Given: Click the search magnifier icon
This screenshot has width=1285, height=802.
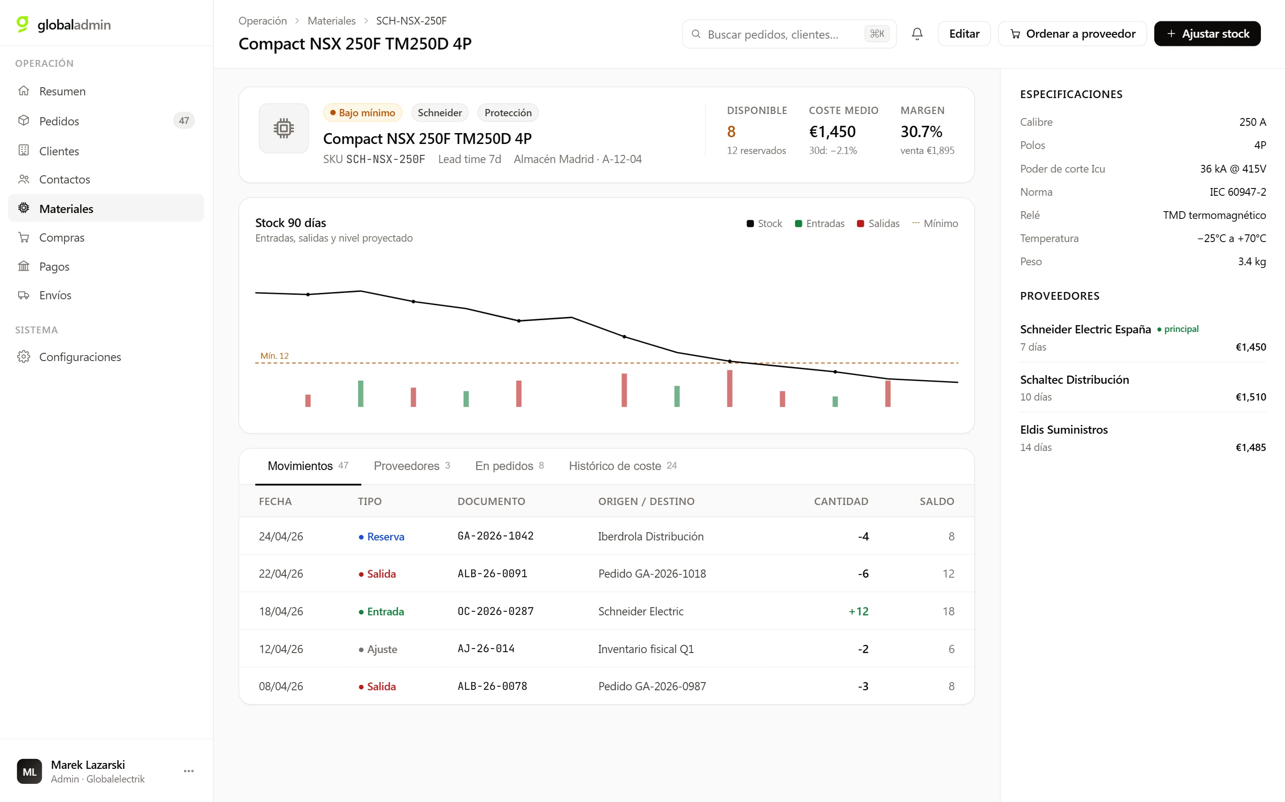Looking at the screenshot, I should point(696,34).
